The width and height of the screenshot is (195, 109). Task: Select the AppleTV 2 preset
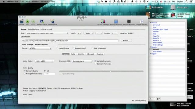(x=157, y=38)
